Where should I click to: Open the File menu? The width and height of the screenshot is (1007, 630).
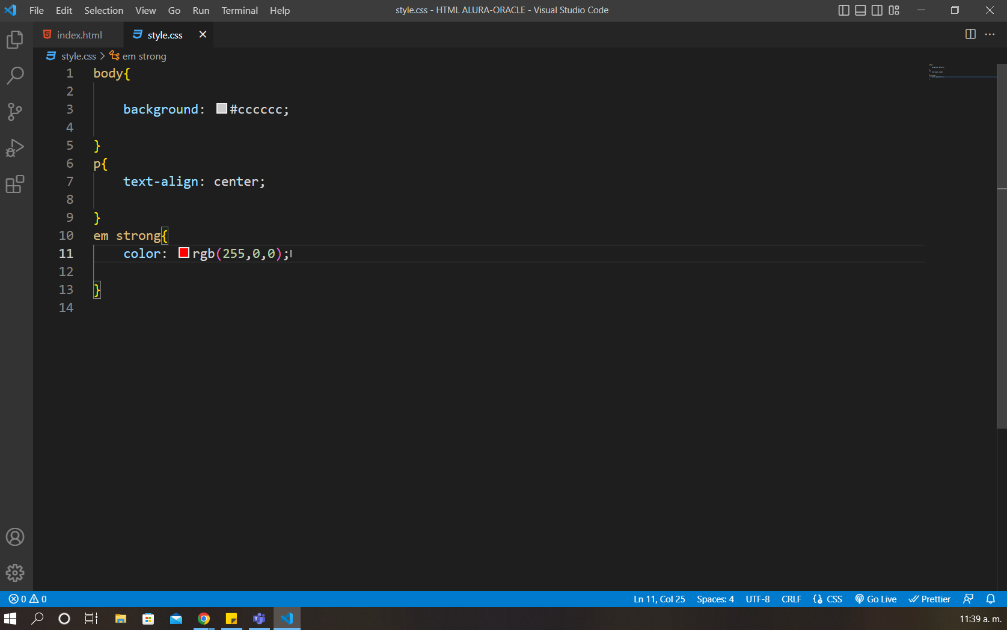tap(36, 10)
